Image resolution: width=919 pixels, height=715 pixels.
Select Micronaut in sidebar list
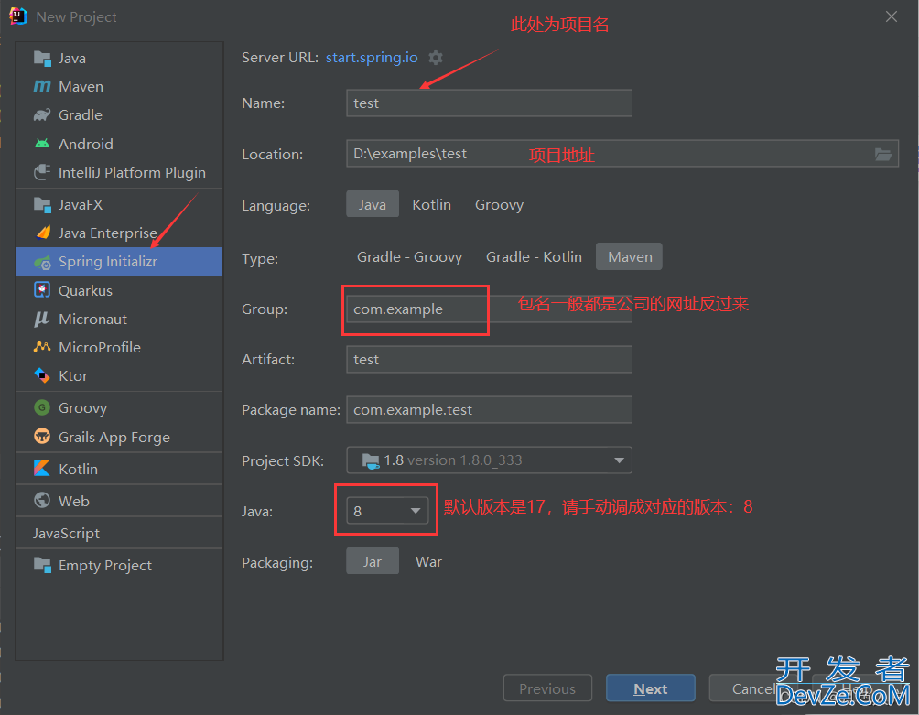(x=119, y=319)
